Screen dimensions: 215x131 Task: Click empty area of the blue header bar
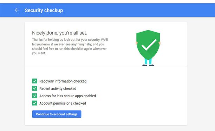[x=137, y=10]
